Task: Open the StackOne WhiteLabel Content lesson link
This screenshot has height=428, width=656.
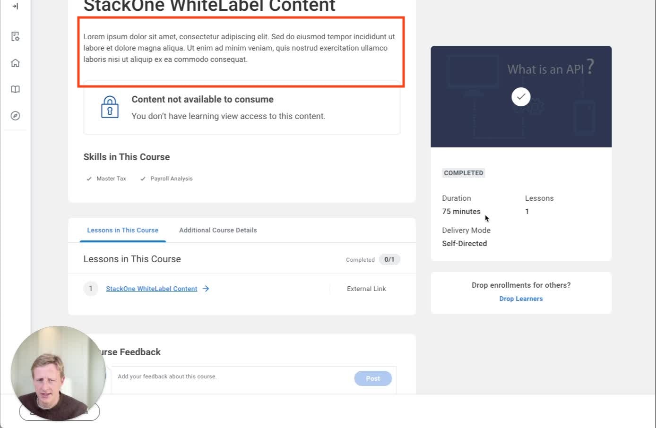Action: click(151, 289)
